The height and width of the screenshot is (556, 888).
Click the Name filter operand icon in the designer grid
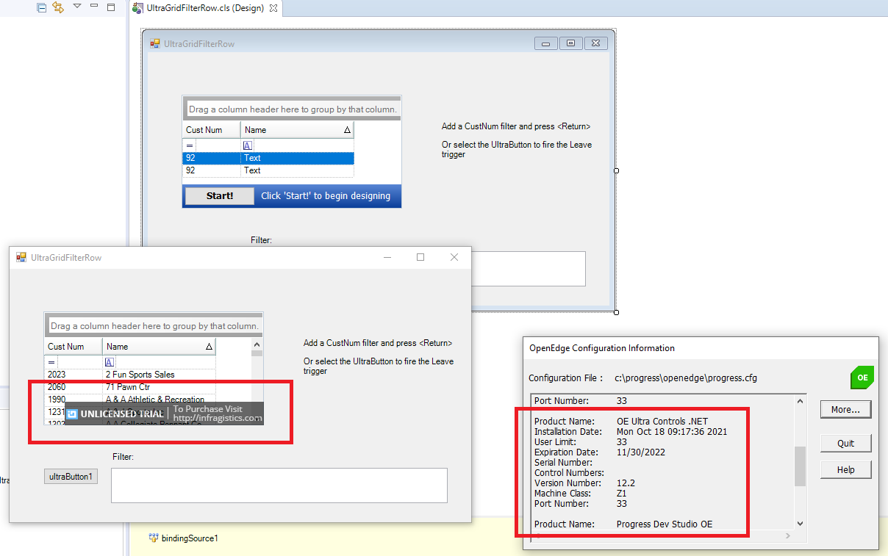click(x=248, y=145)
